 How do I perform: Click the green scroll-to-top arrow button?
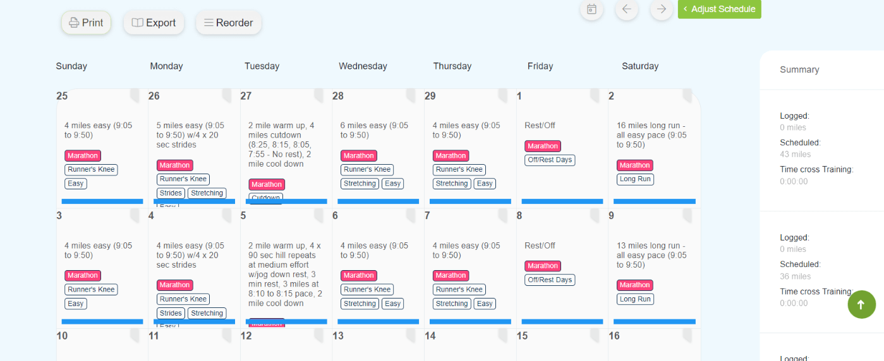861,305
